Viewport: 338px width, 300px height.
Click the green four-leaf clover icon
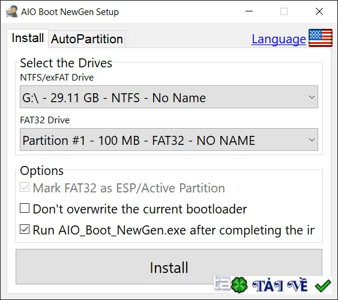(x=239, y=285)
